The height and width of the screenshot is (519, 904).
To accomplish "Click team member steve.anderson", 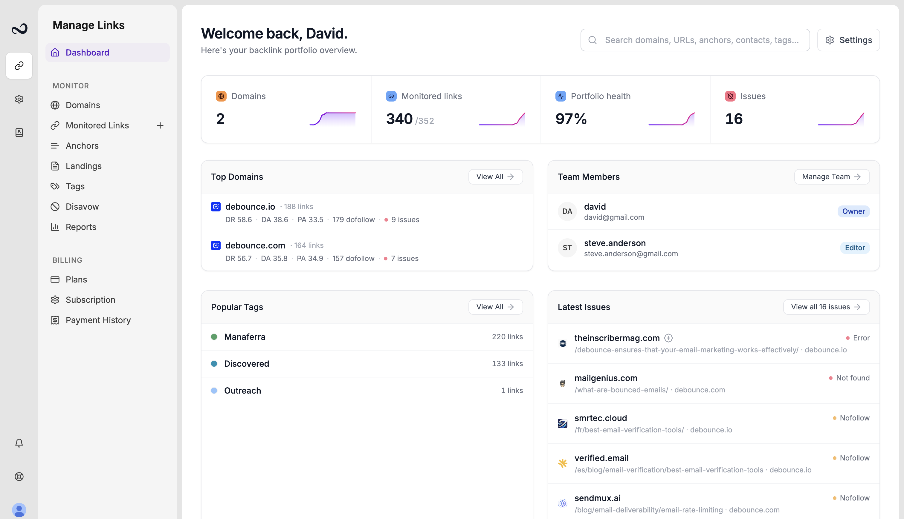I will coord(714,248).
